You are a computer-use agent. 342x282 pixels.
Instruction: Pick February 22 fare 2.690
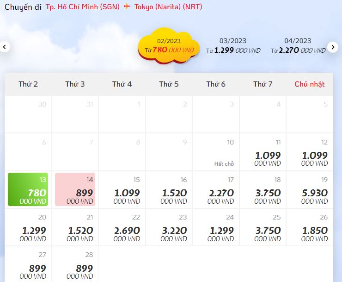coord(122,227)
